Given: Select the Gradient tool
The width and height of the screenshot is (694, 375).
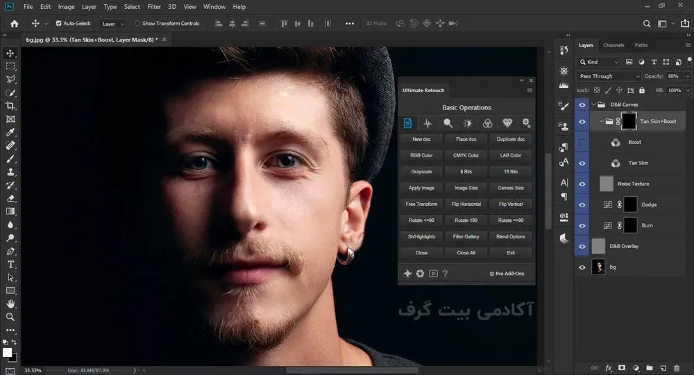Looking at the screenshot, I should coord(10,211).
